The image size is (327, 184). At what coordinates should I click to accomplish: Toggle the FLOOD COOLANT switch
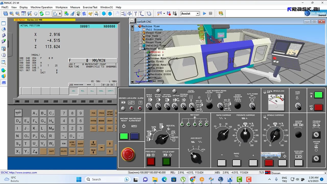(192, 106)
